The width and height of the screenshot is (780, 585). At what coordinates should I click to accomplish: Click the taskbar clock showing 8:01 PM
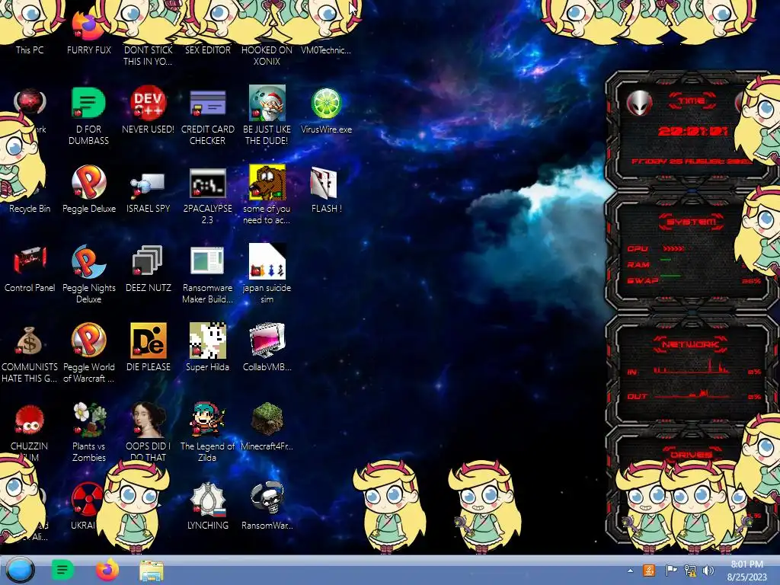747,571
